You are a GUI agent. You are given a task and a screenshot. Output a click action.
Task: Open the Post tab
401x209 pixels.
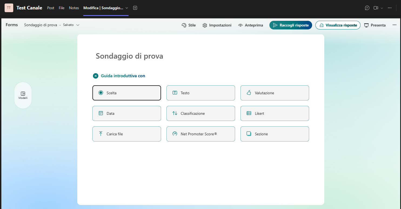pos(51,8)
